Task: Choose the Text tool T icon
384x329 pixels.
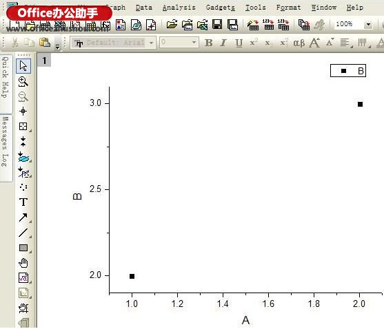Action: [x=23, y=202]
